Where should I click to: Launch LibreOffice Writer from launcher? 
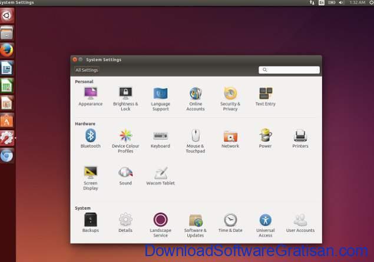pyautogui.click(x=7, y=68)
